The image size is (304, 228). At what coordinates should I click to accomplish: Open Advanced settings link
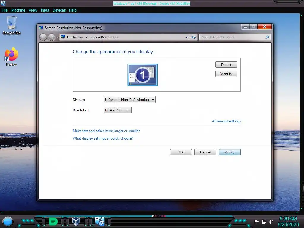[x=226, y=121]
